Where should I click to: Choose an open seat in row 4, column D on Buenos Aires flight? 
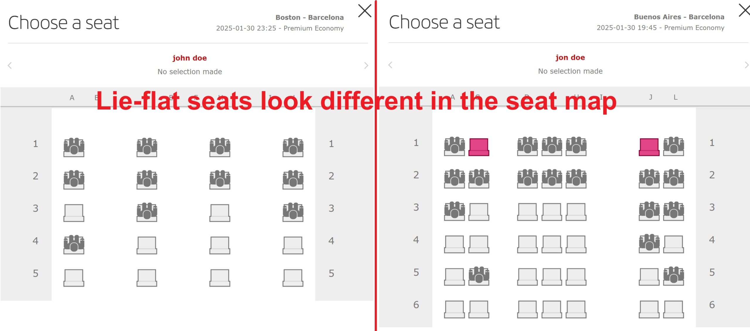[x=527, y=243]
